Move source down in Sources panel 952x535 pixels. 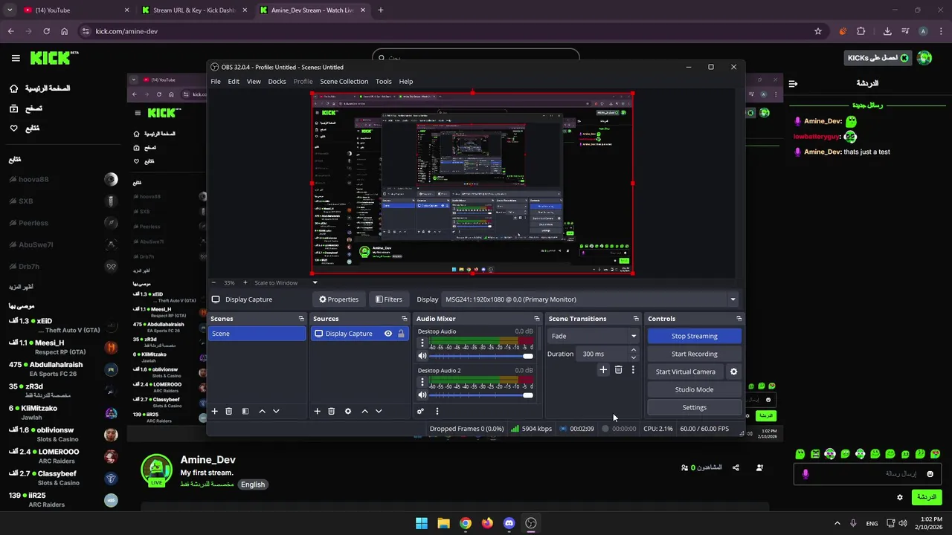(379, 411)
